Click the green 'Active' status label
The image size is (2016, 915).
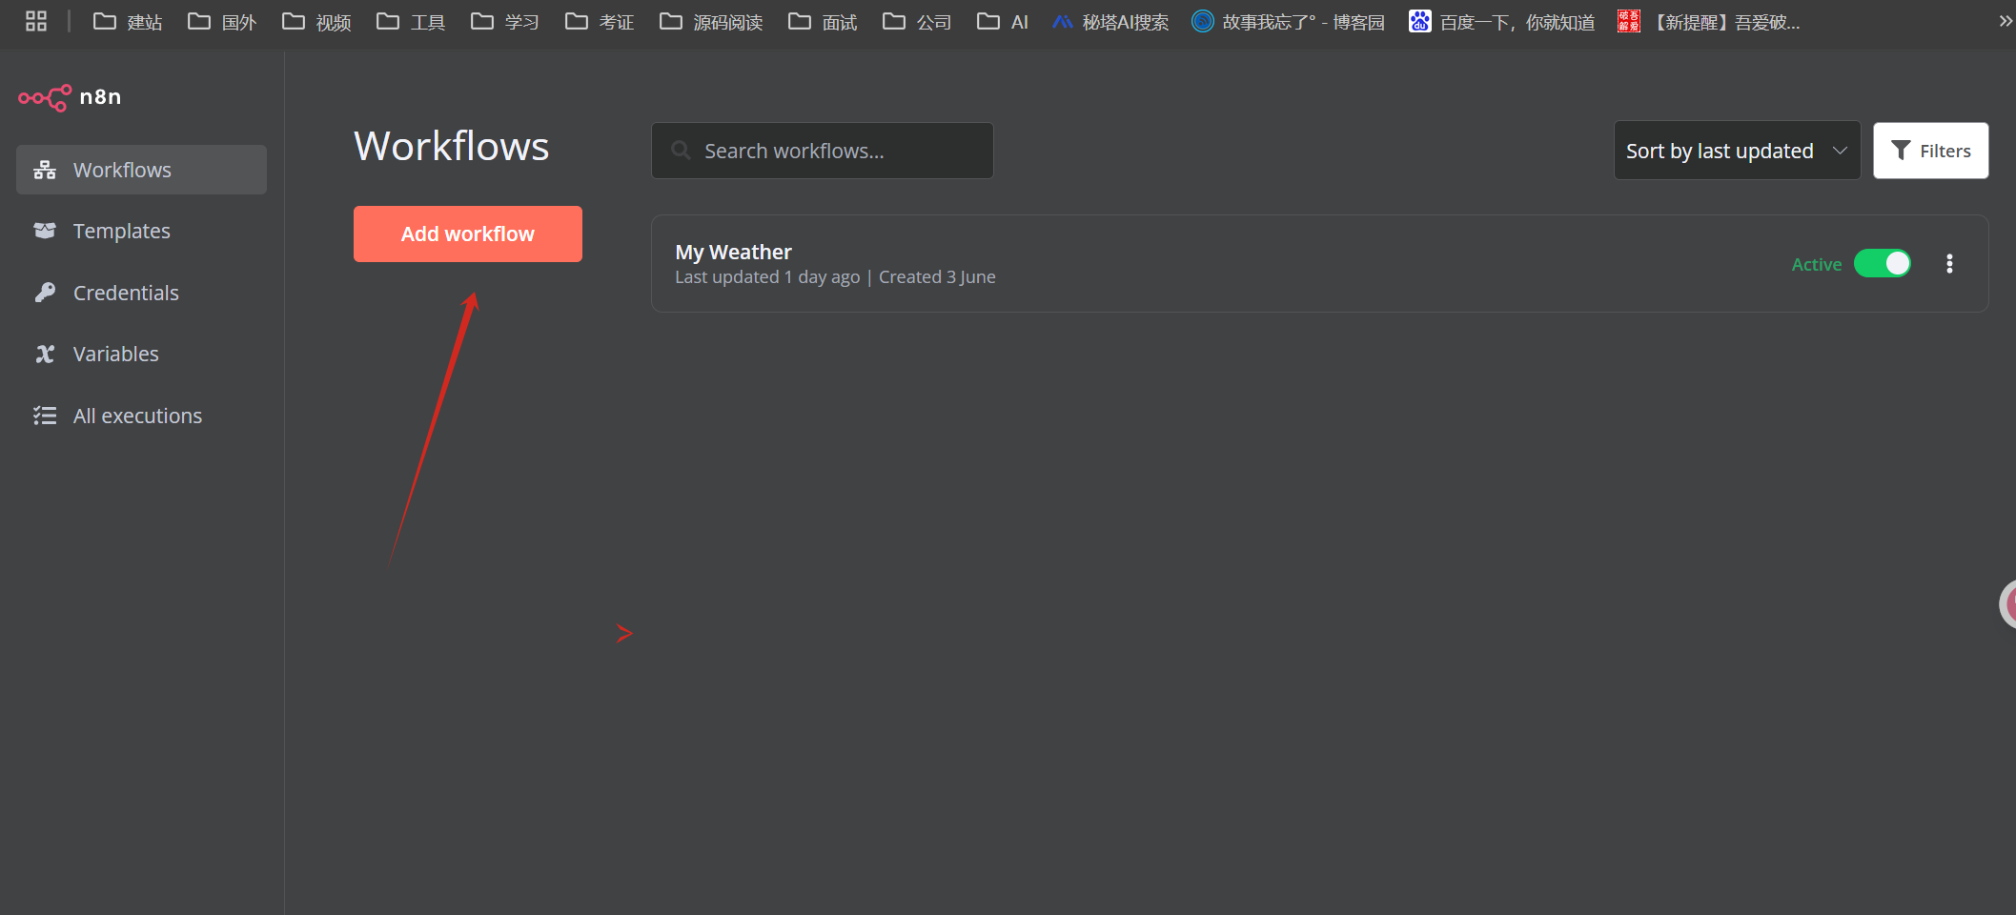pyautogui.click(x=1817, y=264)
